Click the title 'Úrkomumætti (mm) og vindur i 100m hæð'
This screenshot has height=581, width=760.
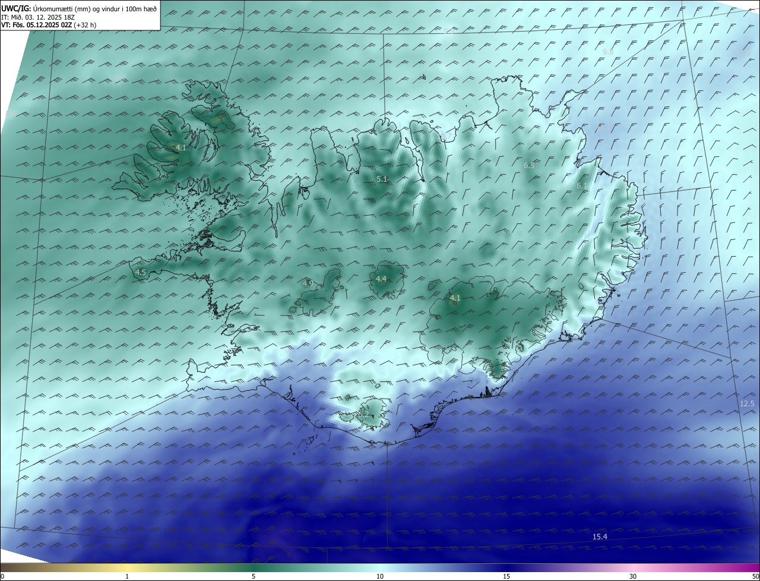pyautogui.click(x=95, y=9)
